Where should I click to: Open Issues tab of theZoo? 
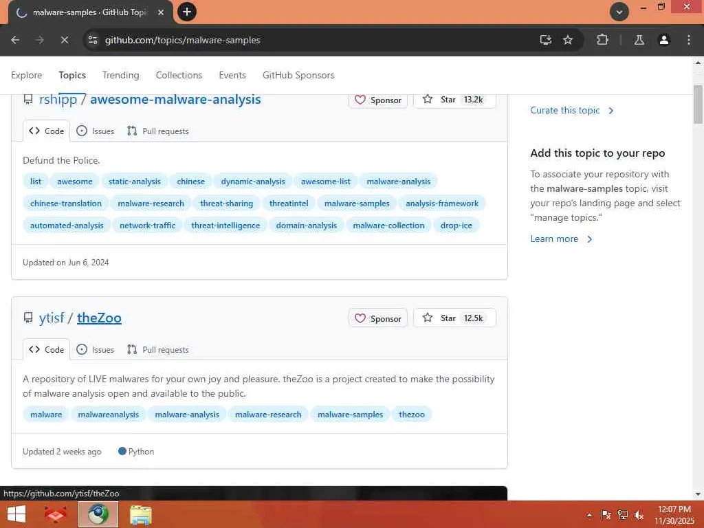point(95,350)
